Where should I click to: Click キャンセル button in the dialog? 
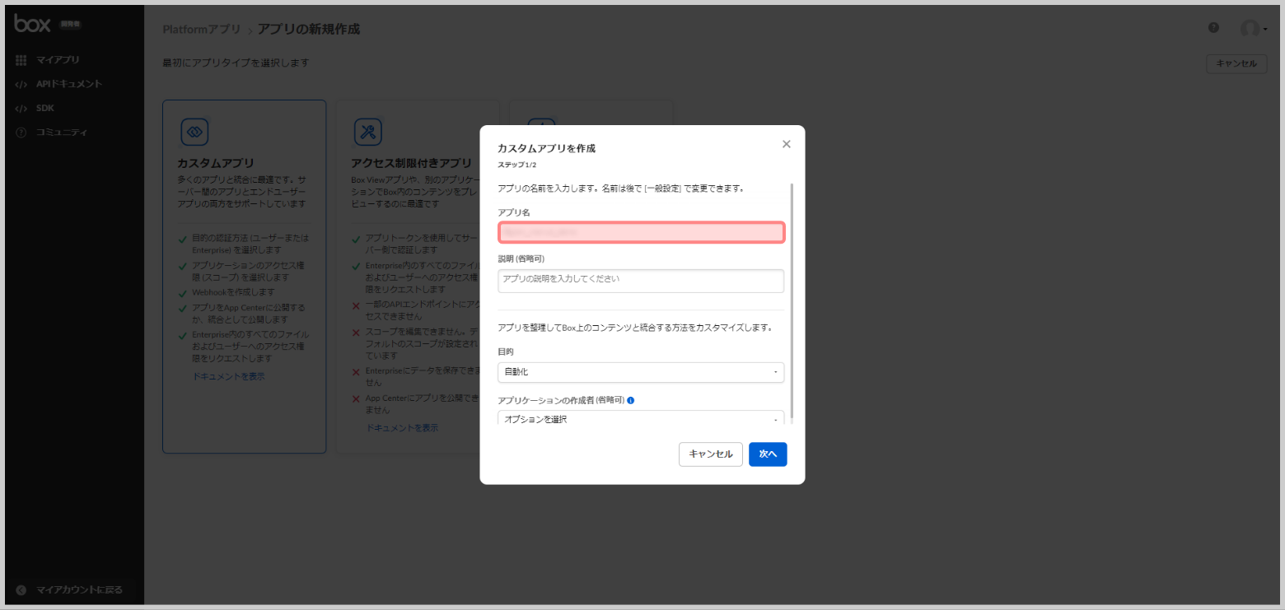point(710,454)
